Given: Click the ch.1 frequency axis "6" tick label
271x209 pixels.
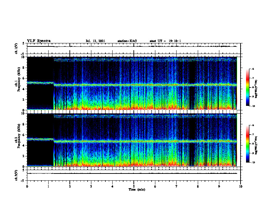Looking at the screenshot, I should pos(24,78).
